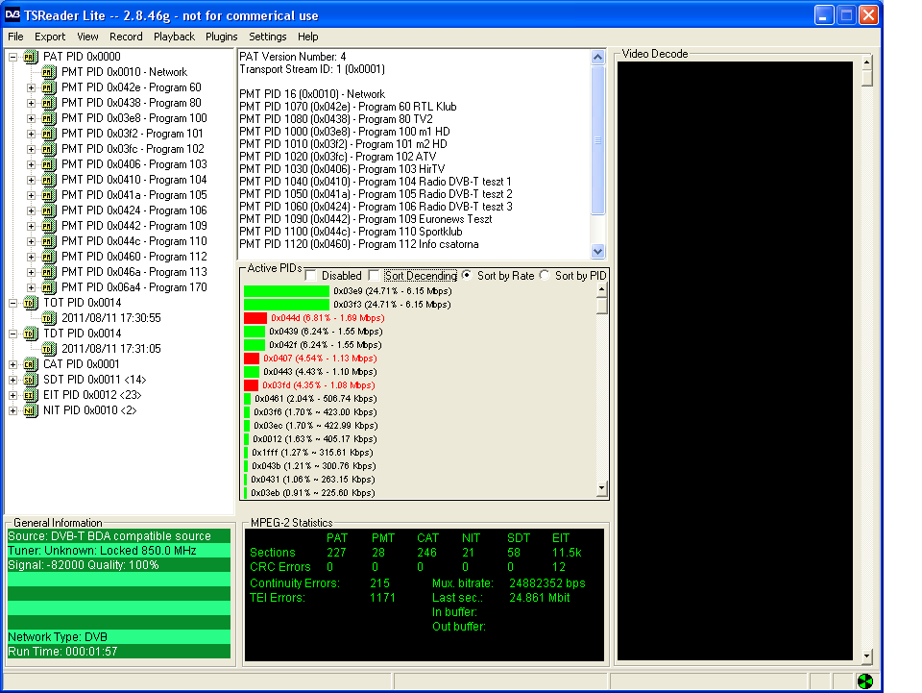Viewport: 922px width, 693px height.
Task: Select the 0x1fff (1.27%) PID entry
Action: 308,453
